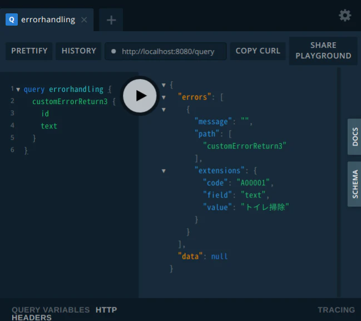This screenshot has height=321, width=361.
Task: Open the TRACING panel
Action: point(336,310)
